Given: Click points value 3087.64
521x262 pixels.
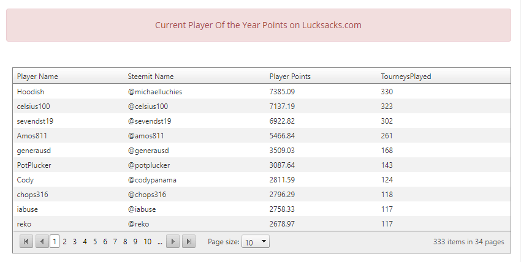Looking at the screenshot, I should (282, 165).
